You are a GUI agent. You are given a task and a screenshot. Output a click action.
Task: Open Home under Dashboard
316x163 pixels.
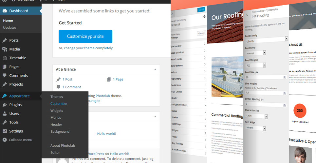[x=8, y=21]
